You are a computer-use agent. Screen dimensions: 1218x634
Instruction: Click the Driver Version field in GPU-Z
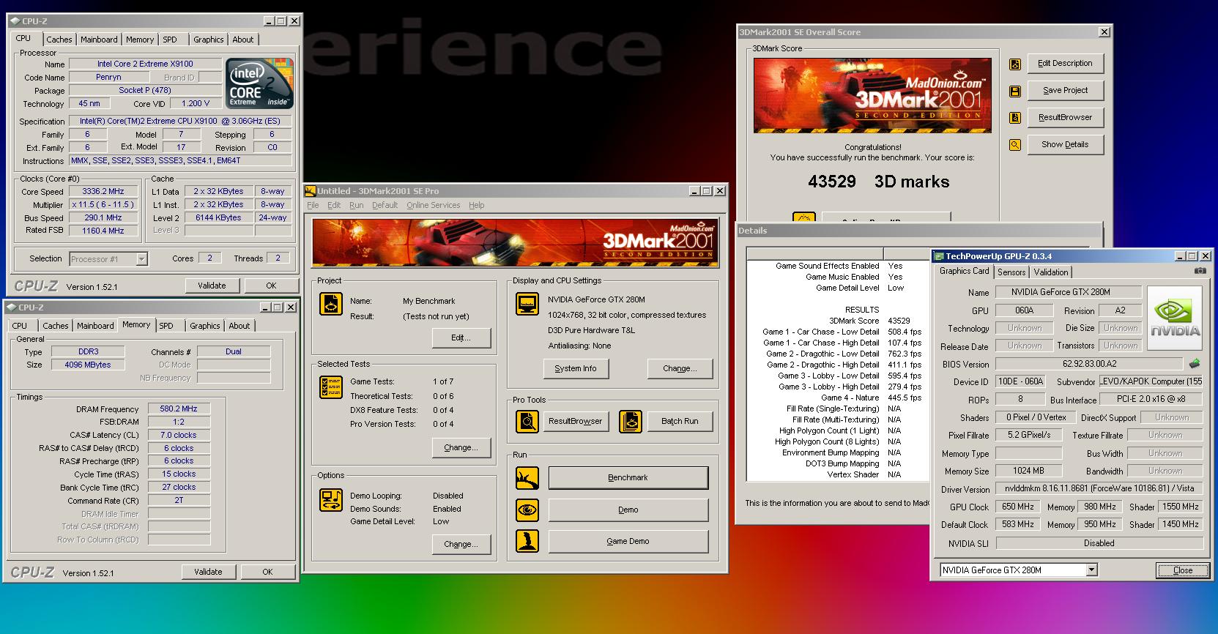(x=1099, y=488)
